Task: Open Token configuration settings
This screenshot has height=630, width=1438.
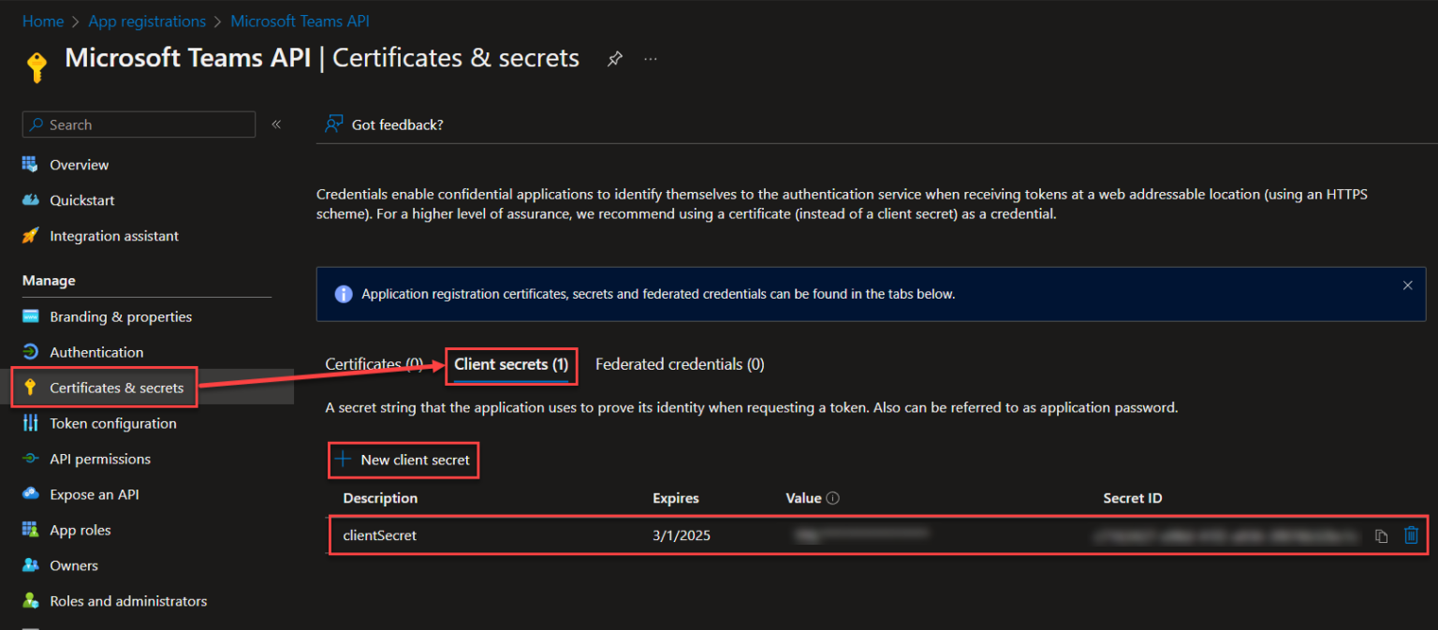Action: 113,423
